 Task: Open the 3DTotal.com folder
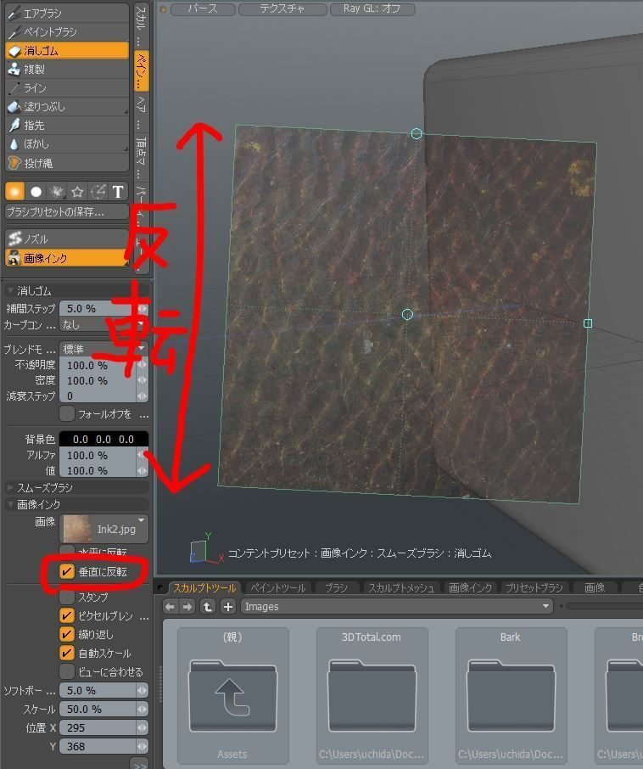click(372, 695)
